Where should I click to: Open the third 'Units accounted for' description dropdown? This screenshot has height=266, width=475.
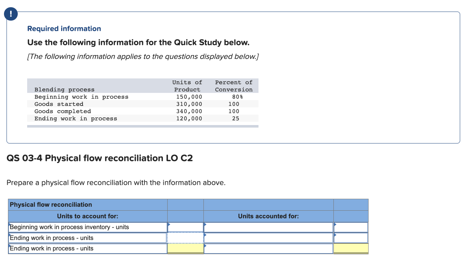click(205, 246)
